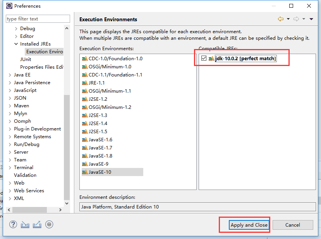
Task: Select JavaSE-1.7 environment
Action: 97,148
